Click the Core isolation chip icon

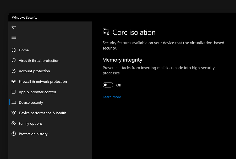[x=106, y=32]
